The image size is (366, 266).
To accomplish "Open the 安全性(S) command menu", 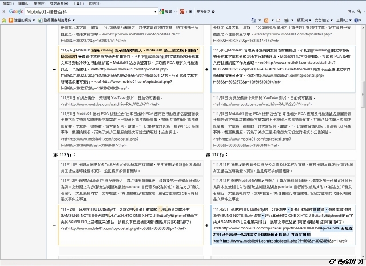I will tap(323, 21).
